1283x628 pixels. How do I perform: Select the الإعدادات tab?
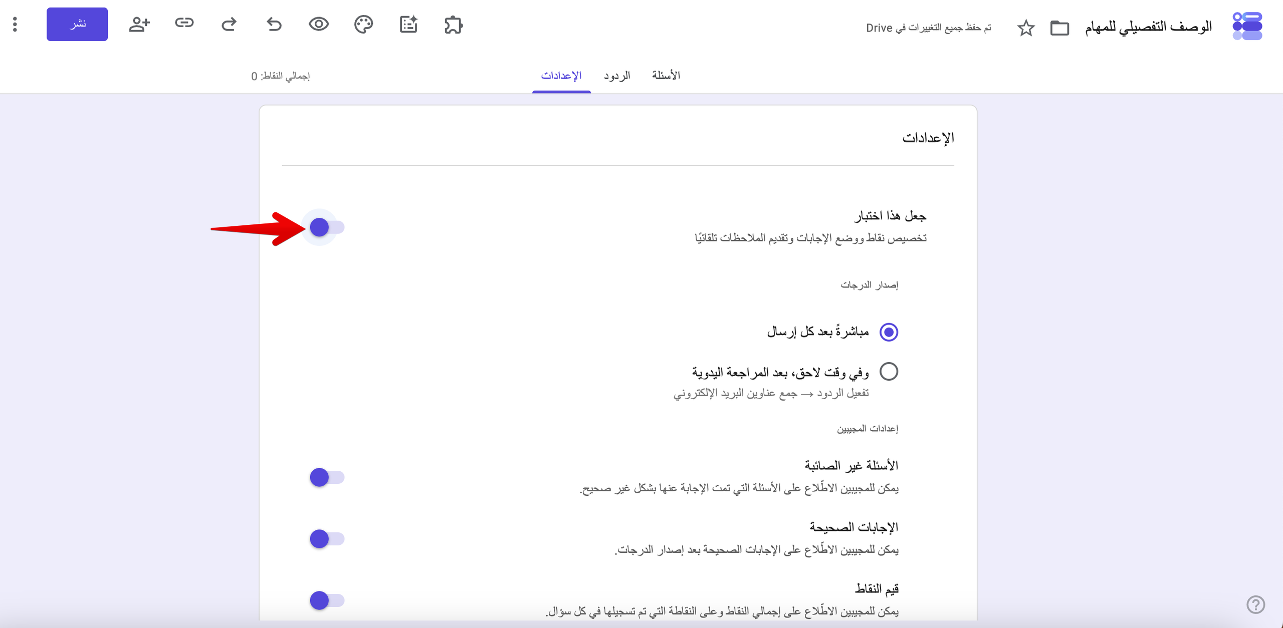coord(561,76)
